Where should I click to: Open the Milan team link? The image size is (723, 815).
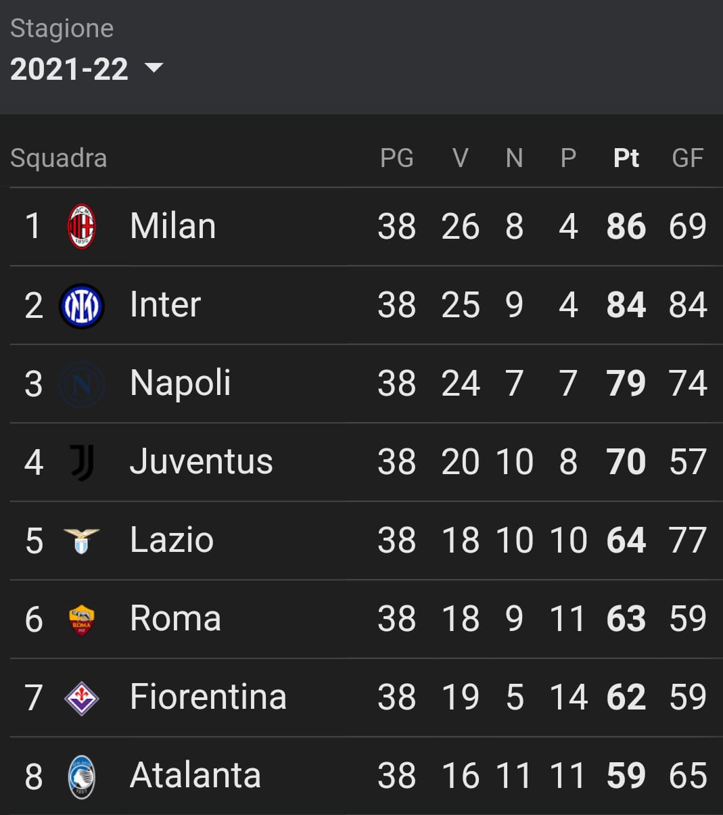point(173,226)
